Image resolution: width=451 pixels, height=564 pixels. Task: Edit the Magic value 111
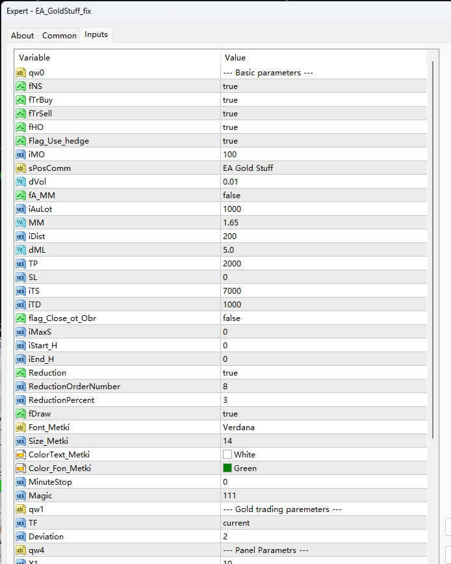324,496
